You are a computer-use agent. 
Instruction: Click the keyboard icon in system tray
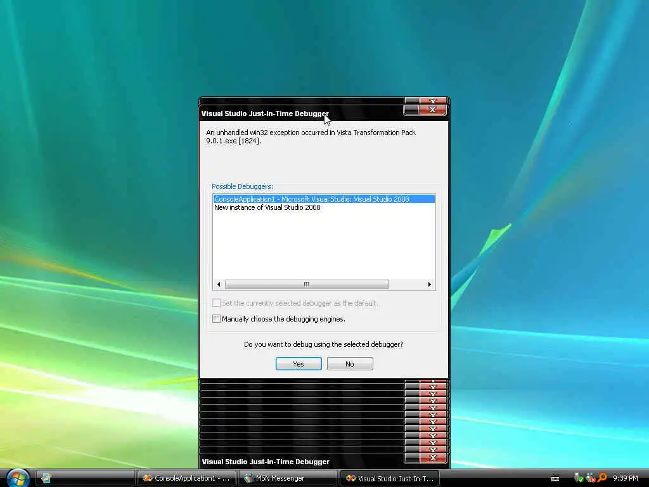555,479
